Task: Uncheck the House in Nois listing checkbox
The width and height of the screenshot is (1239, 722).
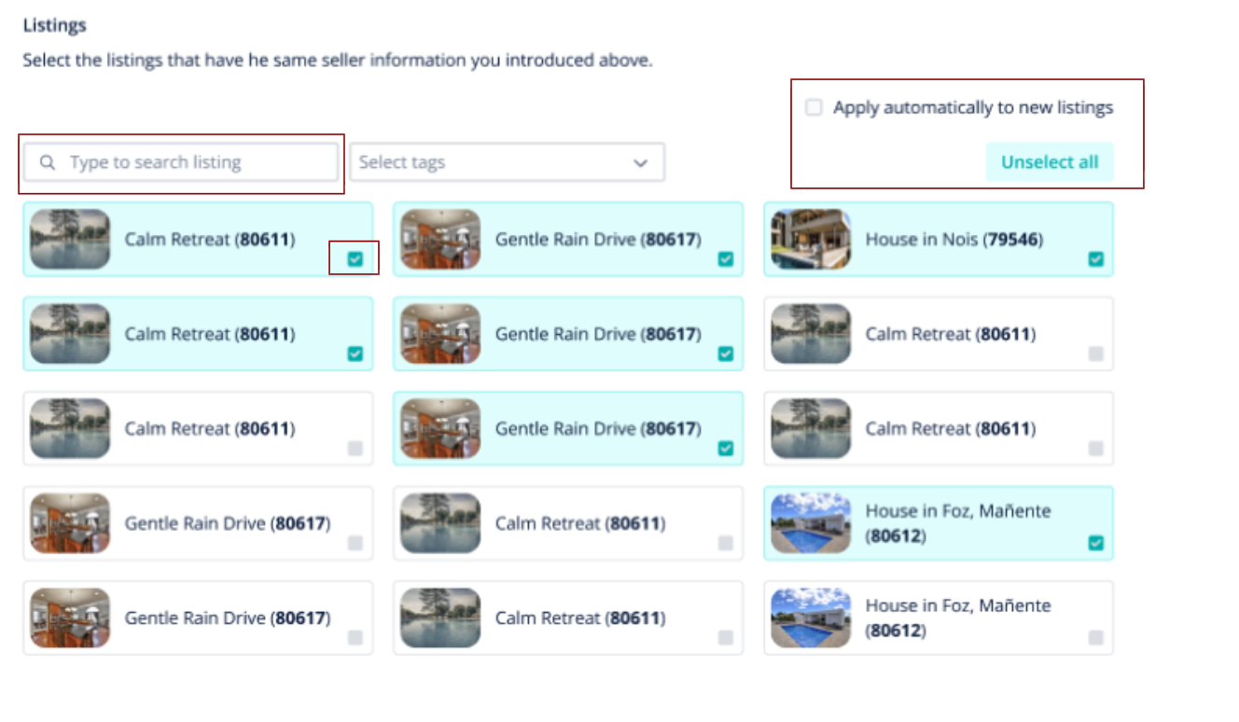Action: (x=1095, y=259)
